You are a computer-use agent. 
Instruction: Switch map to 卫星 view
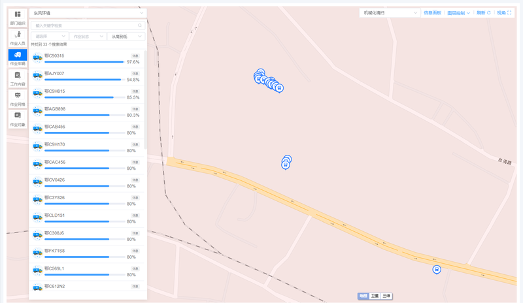375,296
